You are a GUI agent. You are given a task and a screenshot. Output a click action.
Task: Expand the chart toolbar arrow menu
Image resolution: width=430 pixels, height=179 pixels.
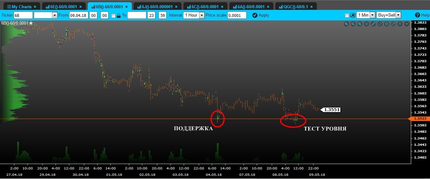tap(407, 24)
